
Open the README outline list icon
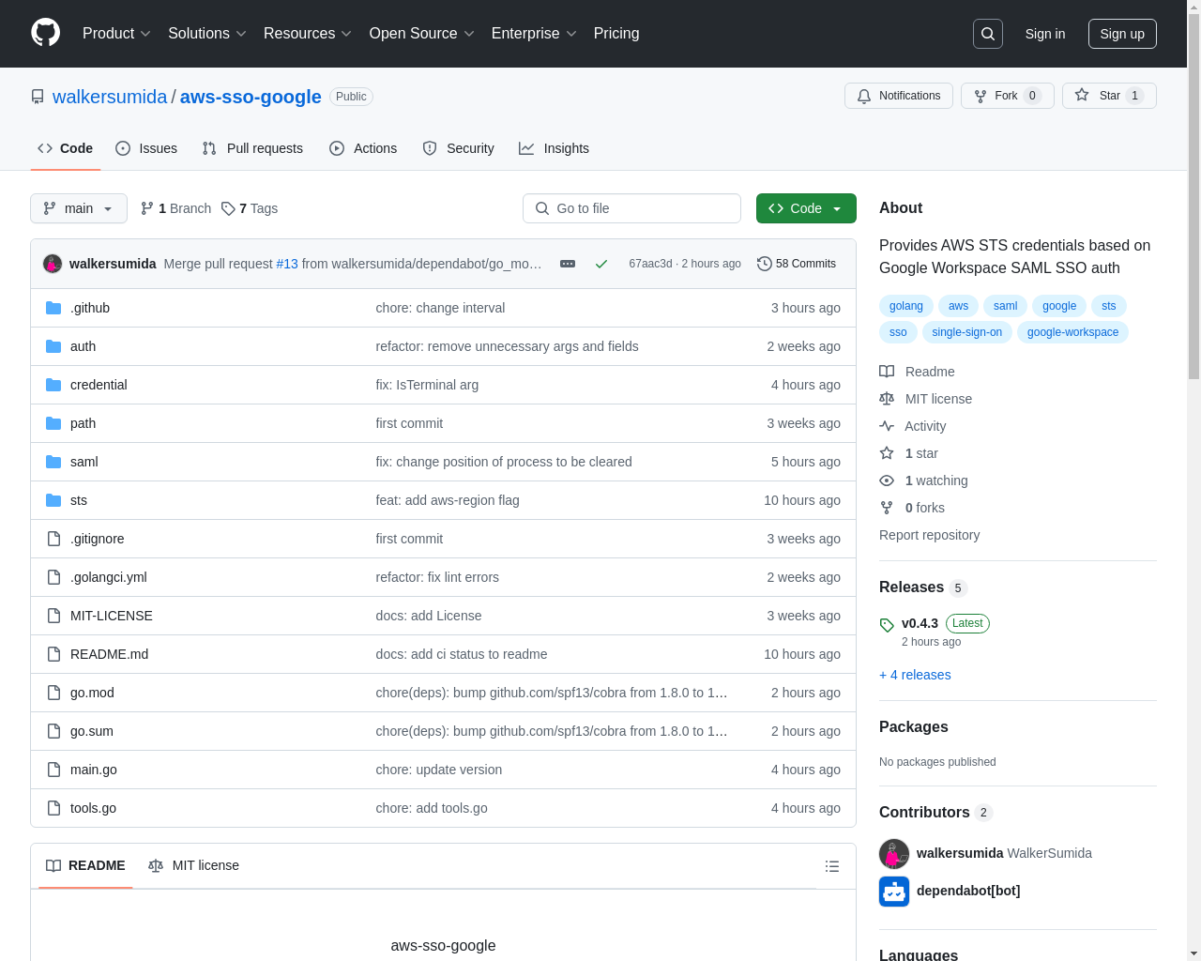point(832,866)
